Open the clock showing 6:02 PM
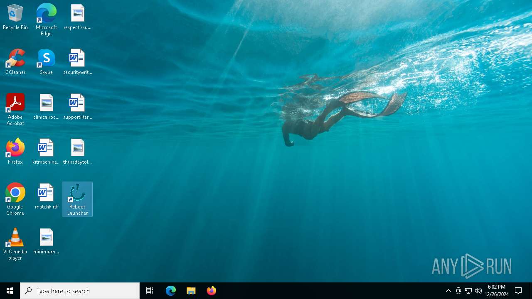This screenshot has width=532, height=299. tap(497, 291)
